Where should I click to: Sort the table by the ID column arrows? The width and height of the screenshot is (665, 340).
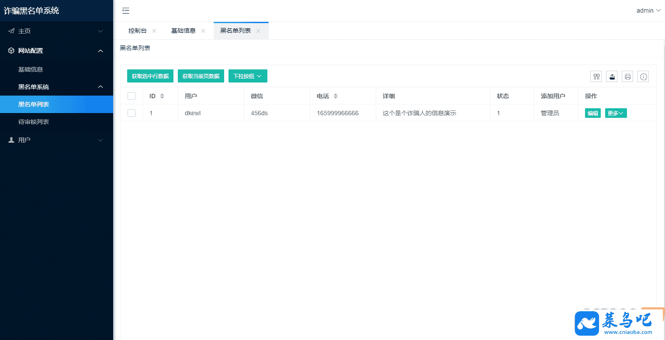click(162, 96)
